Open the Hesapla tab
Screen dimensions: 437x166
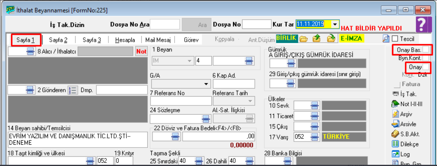coord(125,40)
